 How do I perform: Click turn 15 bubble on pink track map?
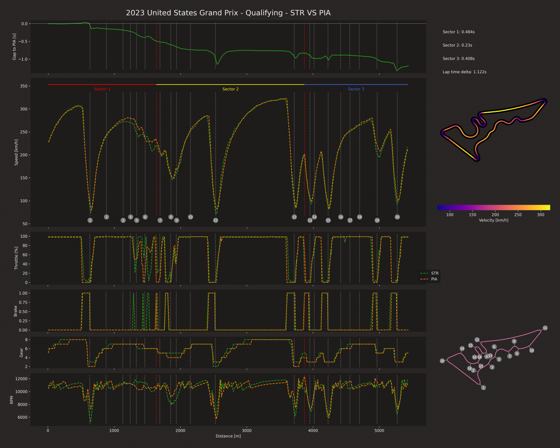pyautogui.click(x=470, y=345)
